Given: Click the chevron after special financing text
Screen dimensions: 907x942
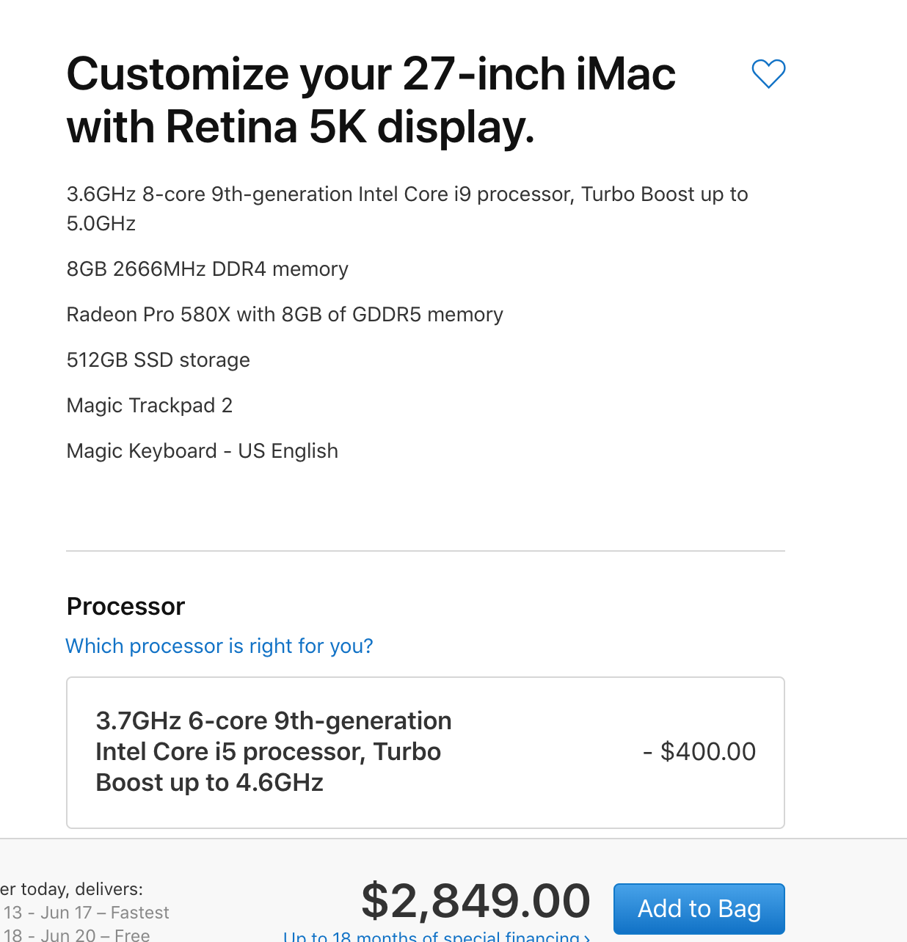Looking at the screenshot, I should 587,937.
